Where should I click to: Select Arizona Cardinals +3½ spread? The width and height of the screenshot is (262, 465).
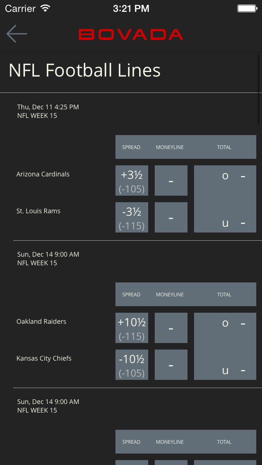pos(131,181)
